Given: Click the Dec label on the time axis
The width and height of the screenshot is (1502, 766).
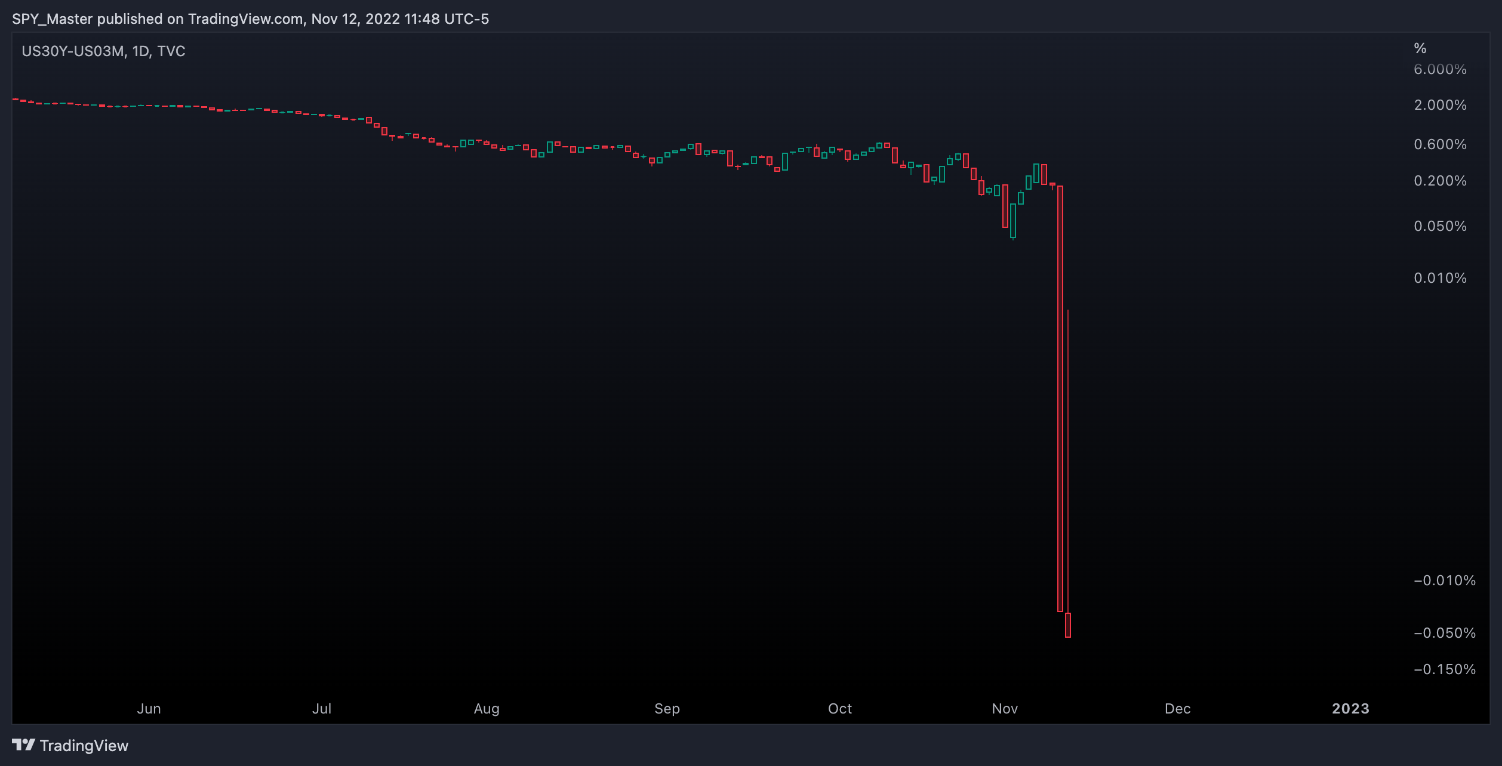Looking at the screenshot, I should (x=1178, y=709).
